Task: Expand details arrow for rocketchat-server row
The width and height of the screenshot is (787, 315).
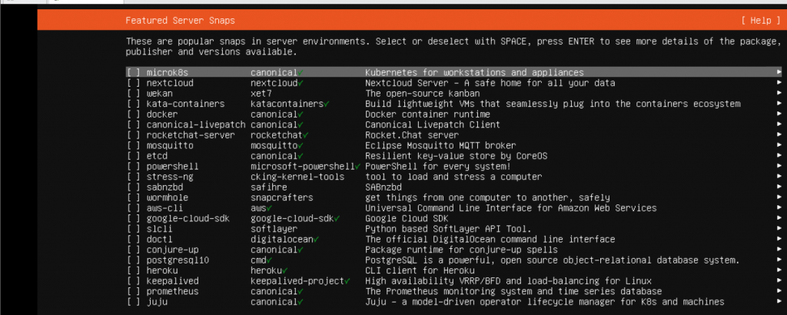Action: pos(779,135)
